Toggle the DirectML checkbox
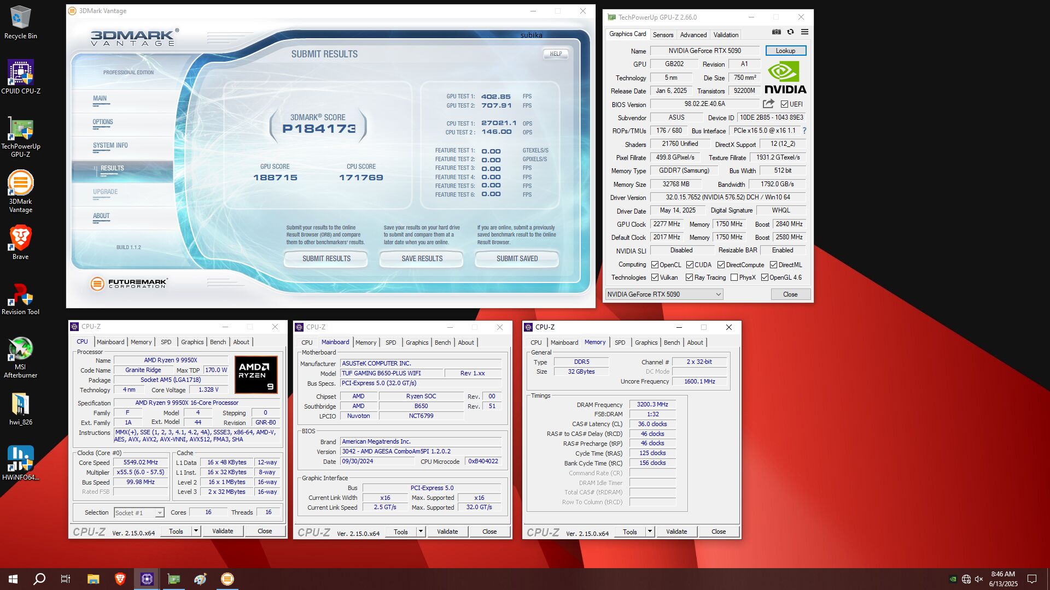Screen dimensions: 1050x590 point(773,265)
